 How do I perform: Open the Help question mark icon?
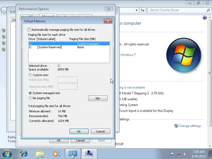[x=205, y=18]
